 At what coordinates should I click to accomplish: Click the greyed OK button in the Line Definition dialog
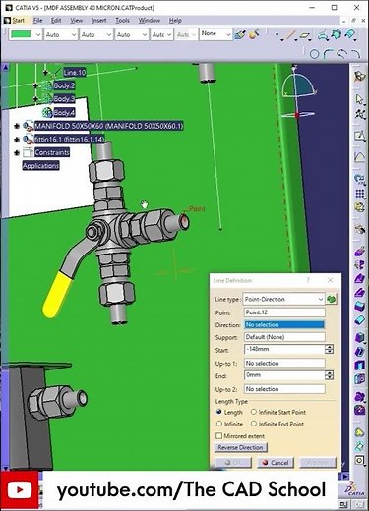click(233, 463)
